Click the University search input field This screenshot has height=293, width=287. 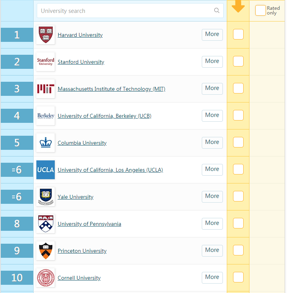click(130, 11)
